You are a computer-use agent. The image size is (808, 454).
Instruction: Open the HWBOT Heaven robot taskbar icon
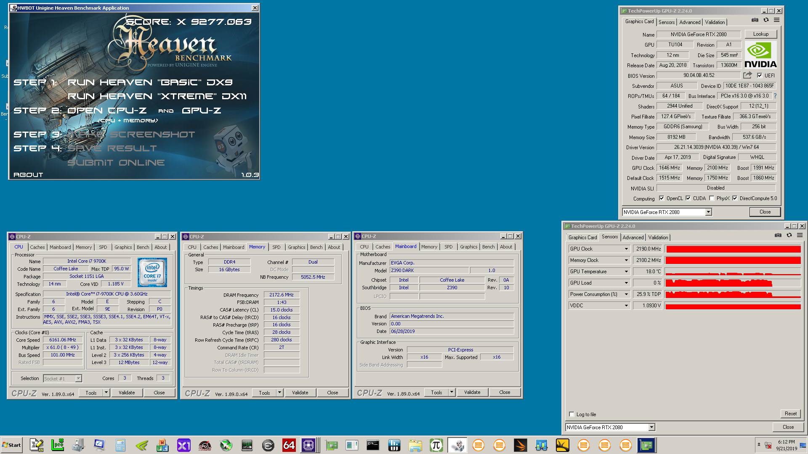[457, 445]
